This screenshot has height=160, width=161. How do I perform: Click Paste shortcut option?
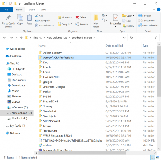click(45, 25)
